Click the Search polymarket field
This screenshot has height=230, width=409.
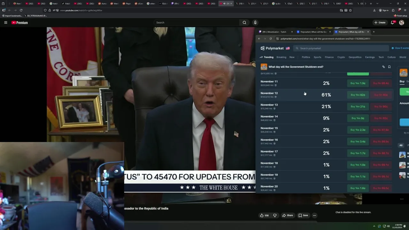341,48
